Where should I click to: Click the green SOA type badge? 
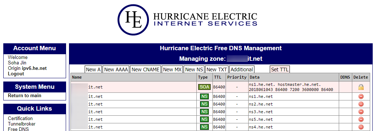204,87
